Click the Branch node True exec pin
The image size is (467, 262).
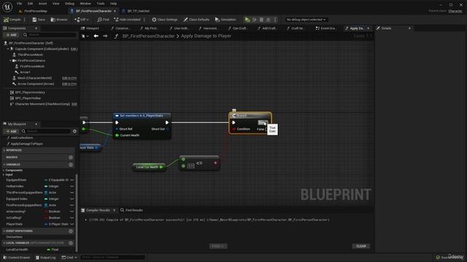coord(266,123)
